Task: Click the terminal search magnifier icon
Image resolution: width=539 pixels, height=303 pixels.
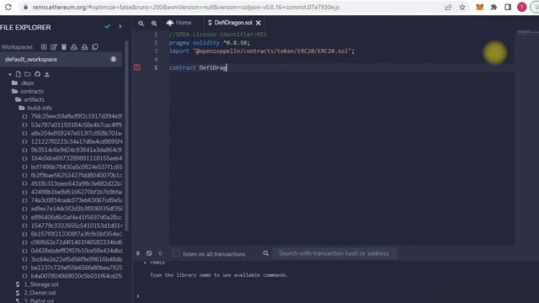Action: pyautogui.click(x=266, y=253)
